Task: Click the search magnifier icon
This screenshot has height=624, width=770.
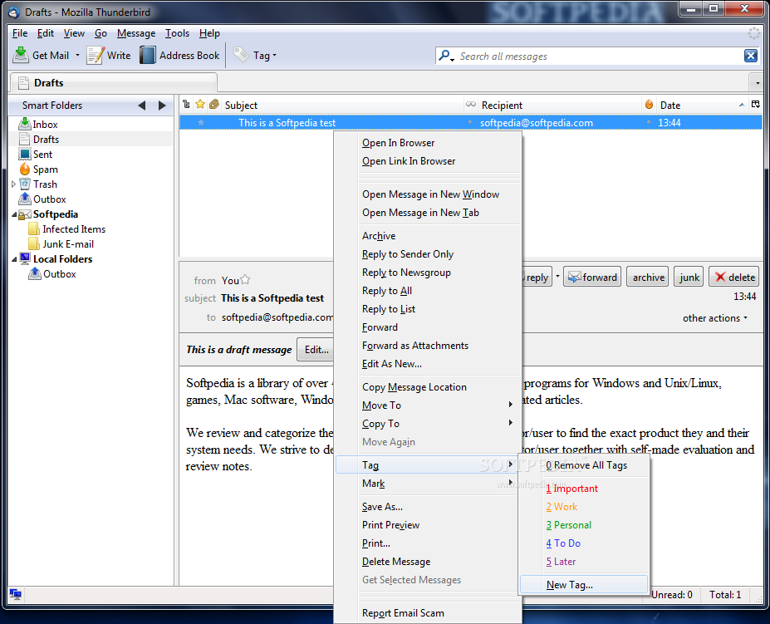Action: pos(445,56)
